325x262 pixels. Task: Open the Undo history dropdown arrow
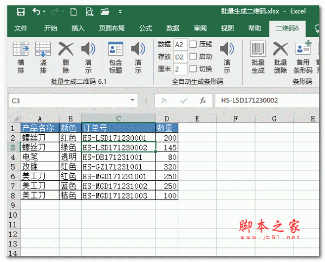click(x=44, y=11)
